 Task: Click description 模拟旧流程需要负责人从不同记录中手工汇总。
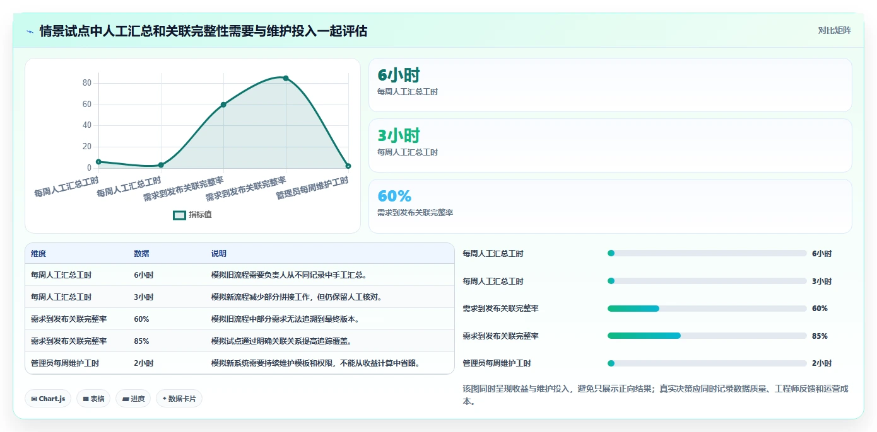pyautogui.click(x=289, y=275)
